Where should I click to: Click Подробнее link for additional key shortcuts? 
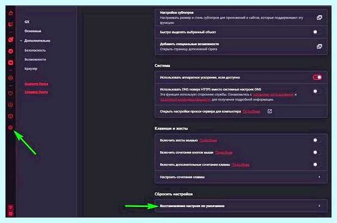[240, 165]
